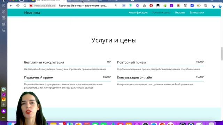Open the purple gear extension
223x125 pixels.
click(x=137, y=6)
